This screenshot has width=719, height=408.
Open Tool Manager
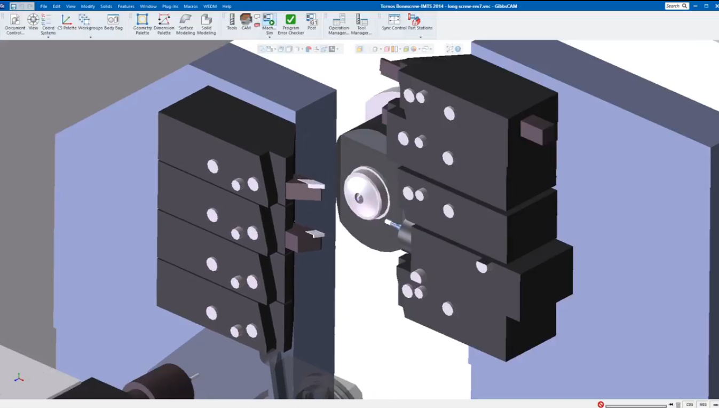click(x=361, y=25)
